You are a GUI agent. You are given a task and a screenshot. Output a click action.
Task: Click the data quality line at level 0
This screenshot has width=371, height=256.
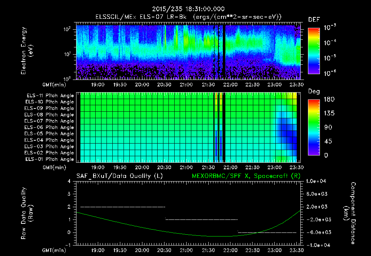tap(267, 232)
